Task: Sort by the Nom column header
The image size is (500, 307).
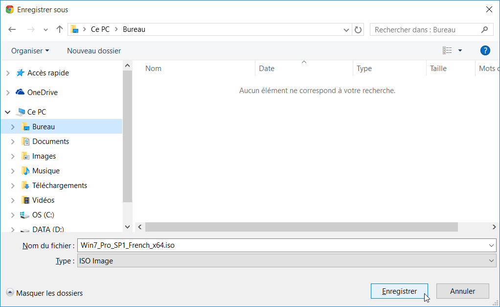Action: tap(154, 68)
